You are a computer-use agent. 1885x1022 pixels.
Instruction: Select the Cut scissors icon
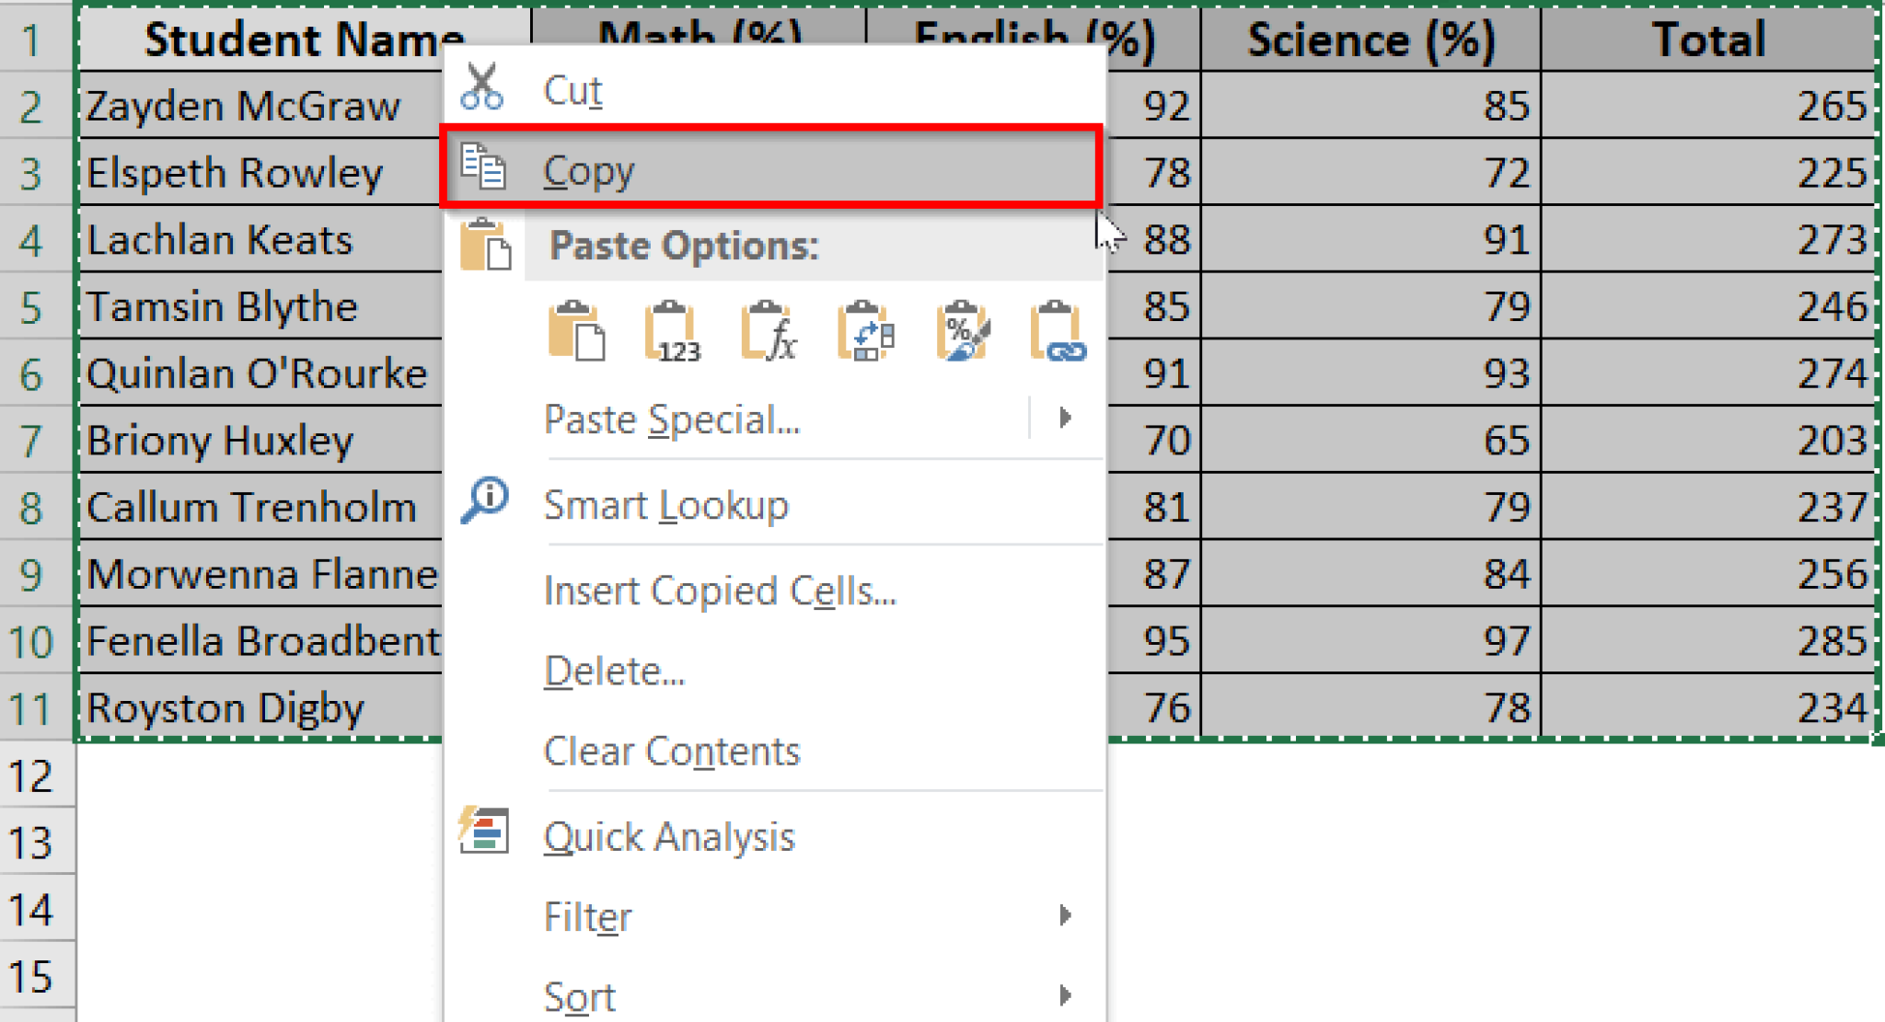485,89
